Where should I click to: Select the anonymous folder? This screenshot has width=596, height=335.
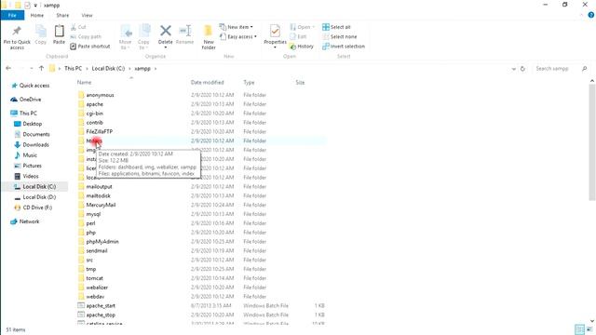pyautogui.click(x=100, y=95)
